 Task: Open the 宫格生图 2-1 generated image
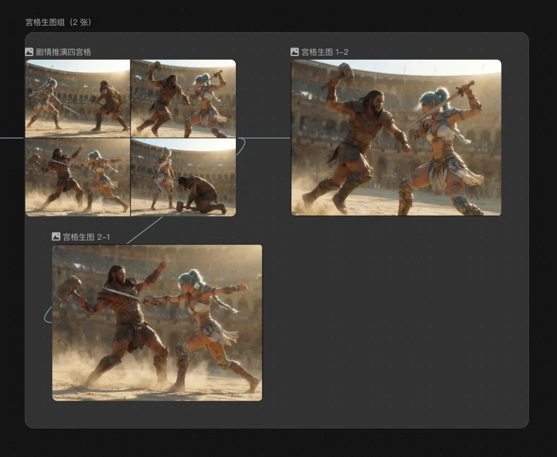point(157,323)
